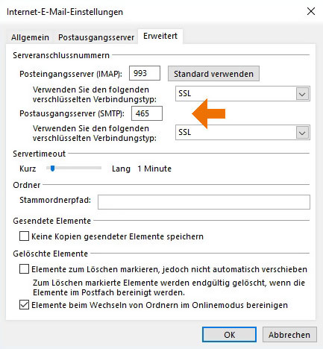Click the Stammordnerpfad input field
The image size is (323, 349).
pos(204,202)
